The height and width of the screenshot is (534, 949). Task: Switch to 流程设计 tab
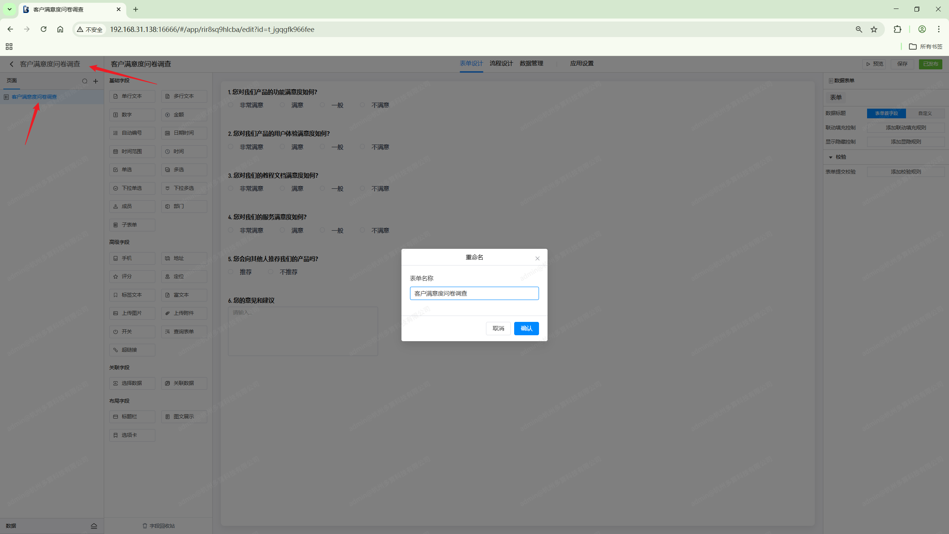(501, 63)
